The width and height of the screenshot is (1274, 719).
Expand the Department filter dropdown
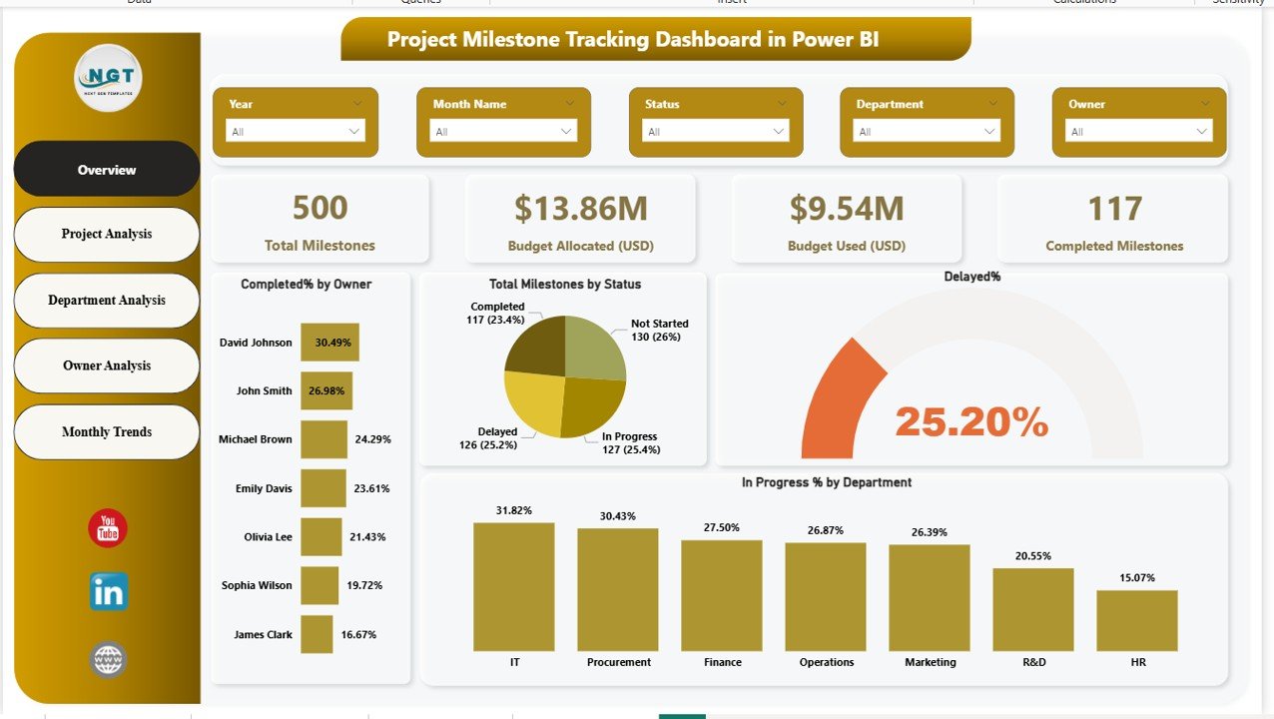tap(989, 130)
